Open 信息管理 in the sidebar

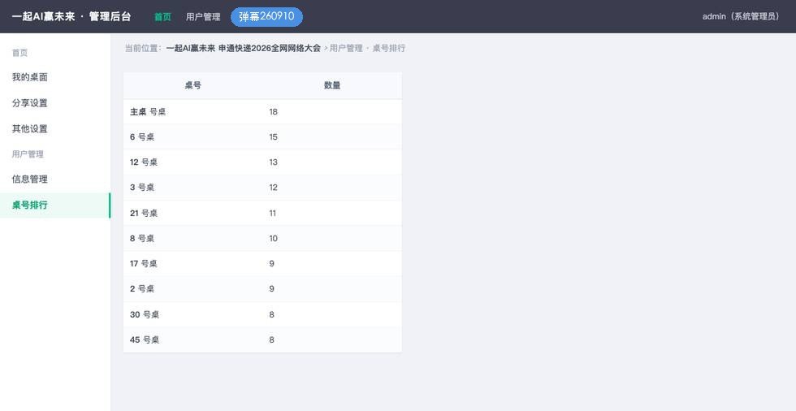coord(55,180)
